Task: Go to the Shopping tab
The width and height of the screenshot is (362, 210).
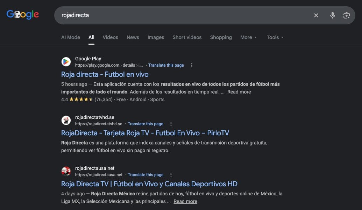Action: click(221, 37)
